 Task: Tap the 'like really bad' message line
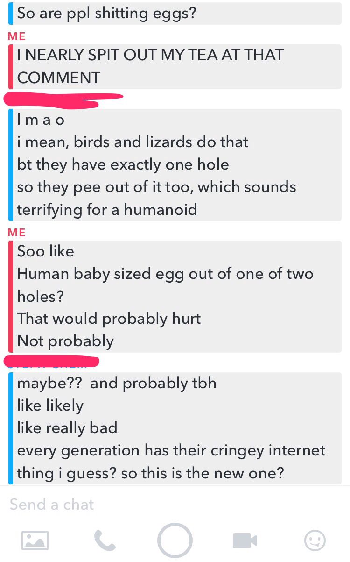[x=67, y=428]
